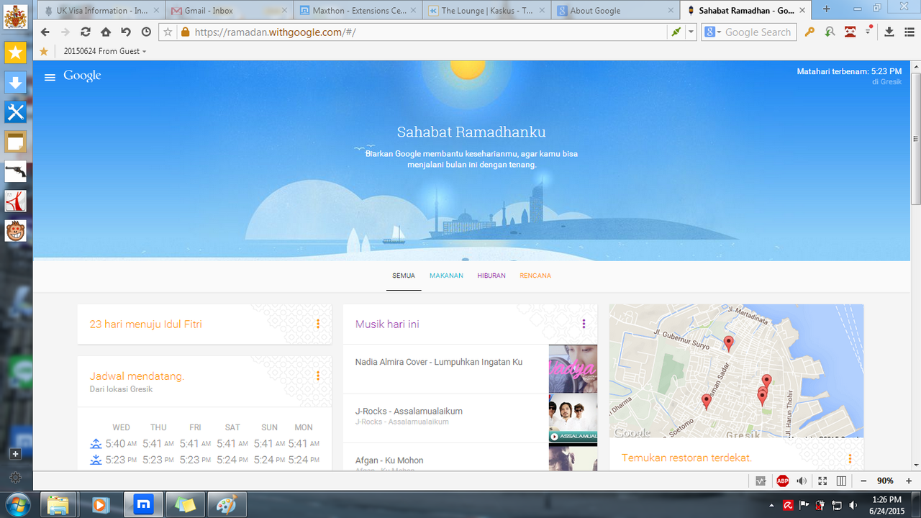Toggle full screen mode in status bar
The width and height of the screenshot is (921, 518).
(x=822, y=481)
